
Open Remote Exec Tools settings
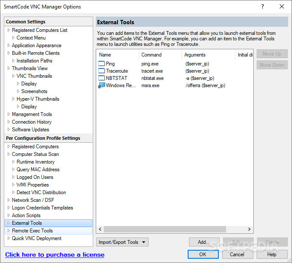(49, 230)
